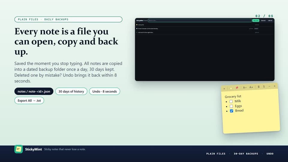Click the plus icon on the sticky note
The image size is (288, 162).
click(224, 89)
